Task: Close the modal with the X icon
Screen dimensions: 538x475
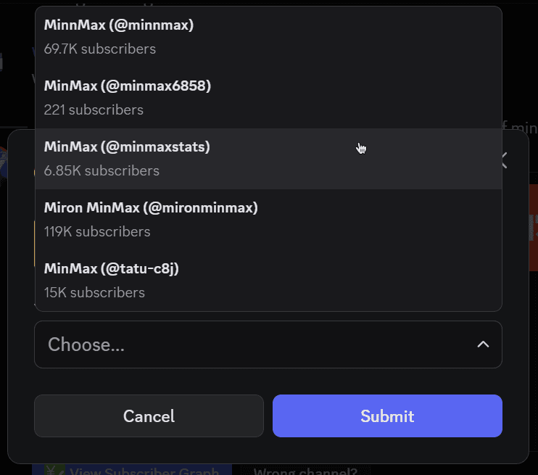Action: tap(504, 160)
